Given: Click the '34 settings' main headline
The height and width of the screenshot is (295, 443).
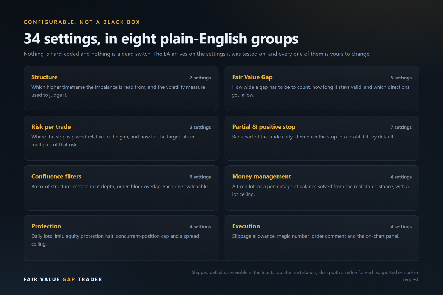Looking at the screenshot, I should coord(161,39).
